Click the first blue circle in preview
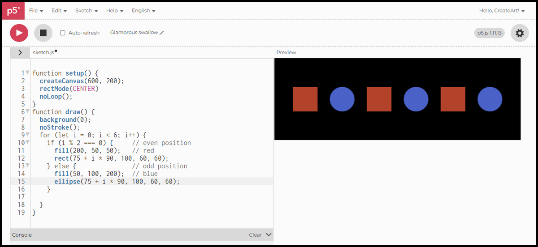Screen dimensions: 538x247 (342, 99)
